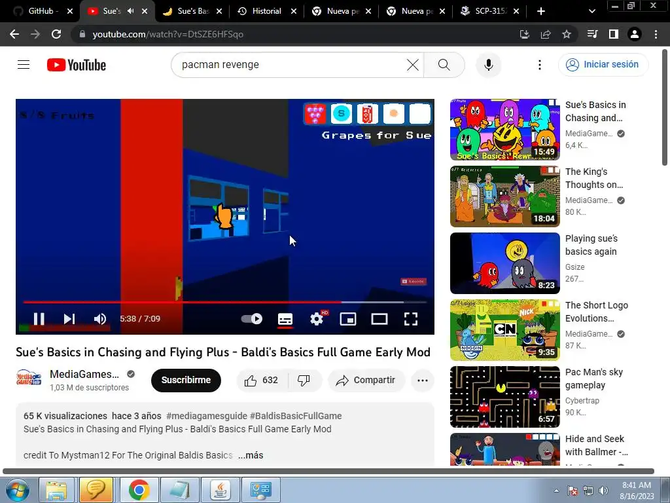The height and width of the screenshot is (503, 670).
Task: Open the system tray volume icon
Action: 603,491
